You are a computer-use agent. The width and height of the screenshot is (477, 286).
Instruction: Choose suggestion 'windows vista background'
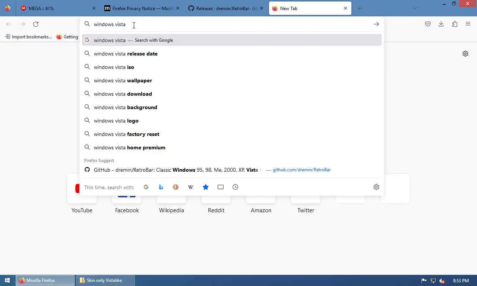[x=232, y=107]
